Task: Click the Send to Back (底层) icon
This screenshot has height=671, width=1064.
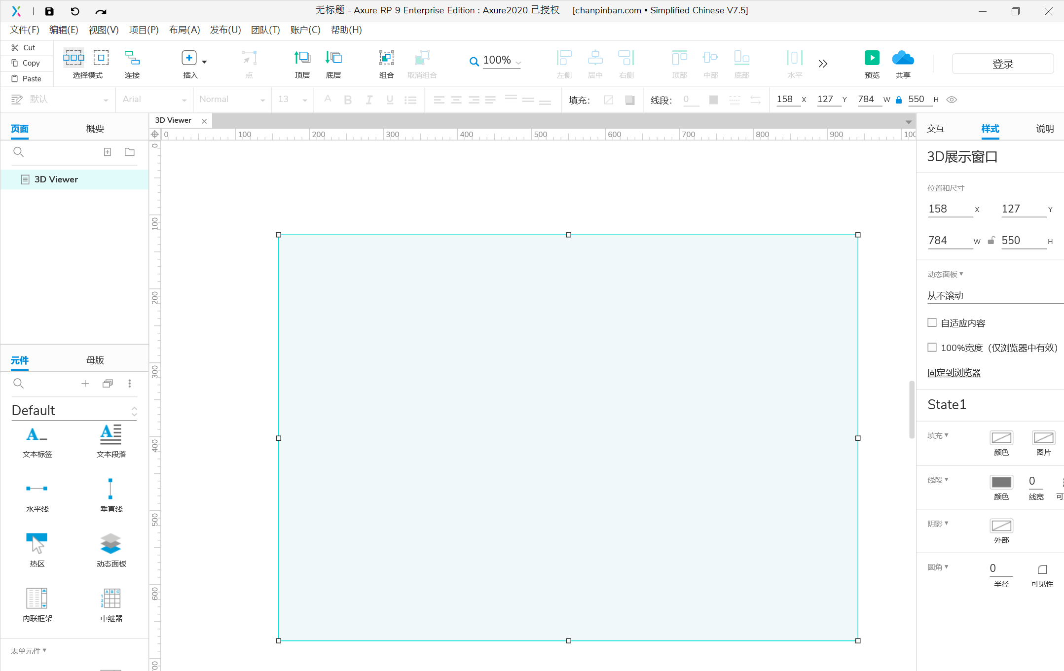Action: (333, 58)
